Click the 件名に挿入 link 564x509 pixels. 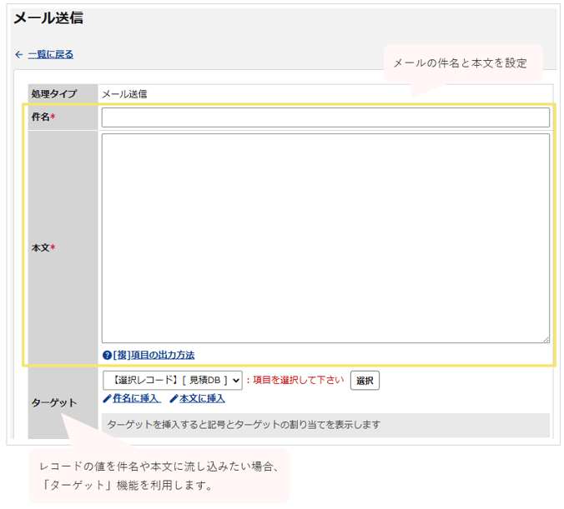tap(137, 398)
